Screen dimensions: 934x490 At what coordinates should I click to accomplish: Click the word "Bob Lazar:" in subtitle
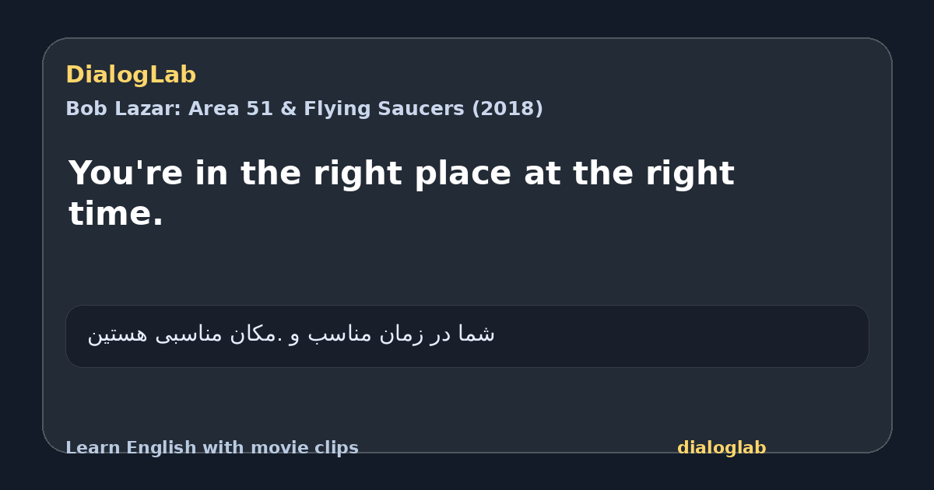(x=124, y=109)
